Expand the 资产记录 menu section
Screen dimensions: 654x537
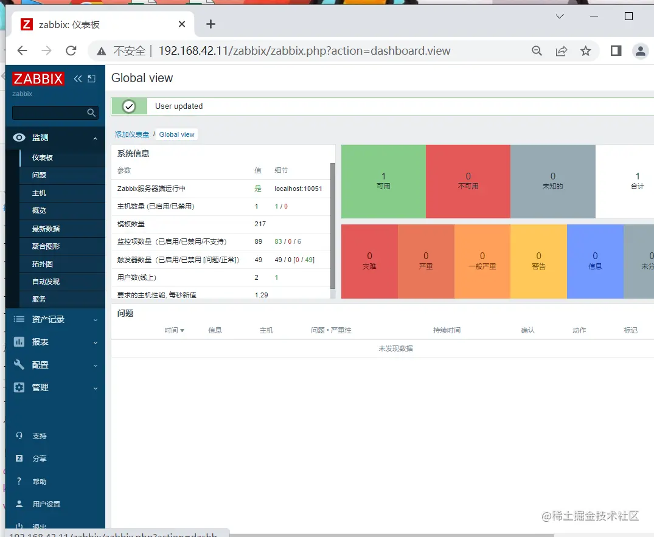point(95,320)
